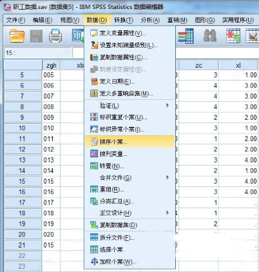Click the zgh cell in row 21
Viewport: 259px width, 272px height.
51,245
